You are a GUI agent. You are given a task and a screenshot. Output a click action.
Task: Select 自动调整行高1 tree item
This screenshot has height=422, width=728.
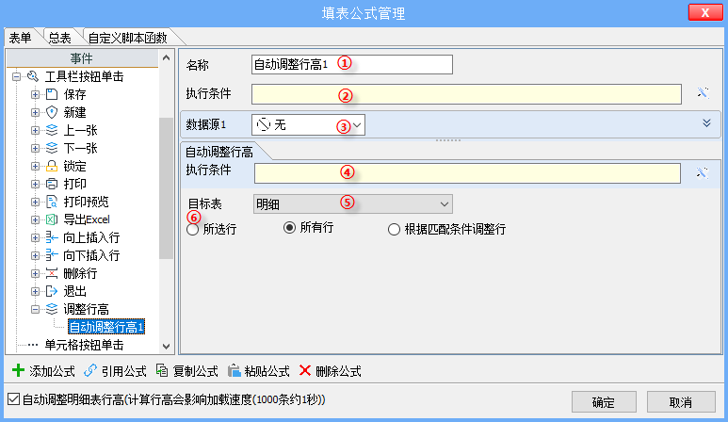click(x=106, y=327)
